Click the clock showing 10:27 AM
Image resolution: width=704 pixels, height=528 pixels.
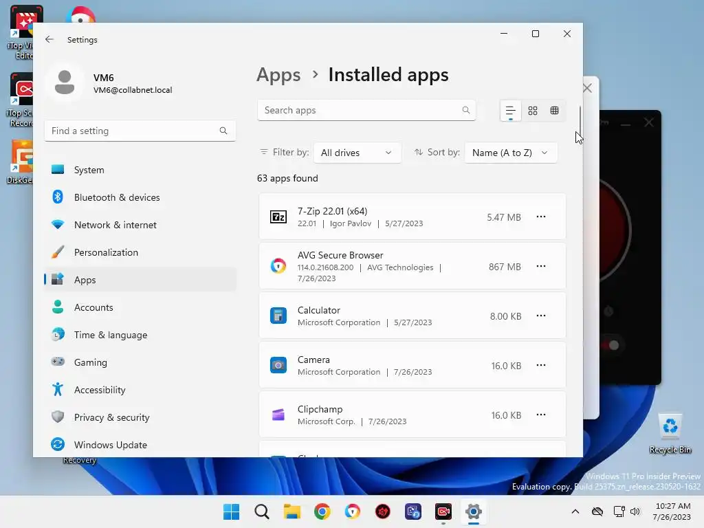pos(672,506)
